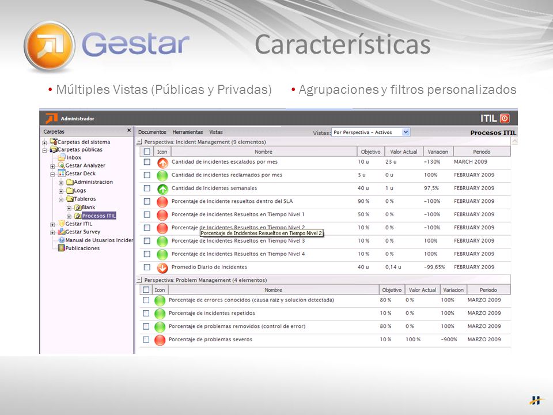Click the scrollbar up arrow at list top
This screenshot has width=553, height=415.
point(514,141)
